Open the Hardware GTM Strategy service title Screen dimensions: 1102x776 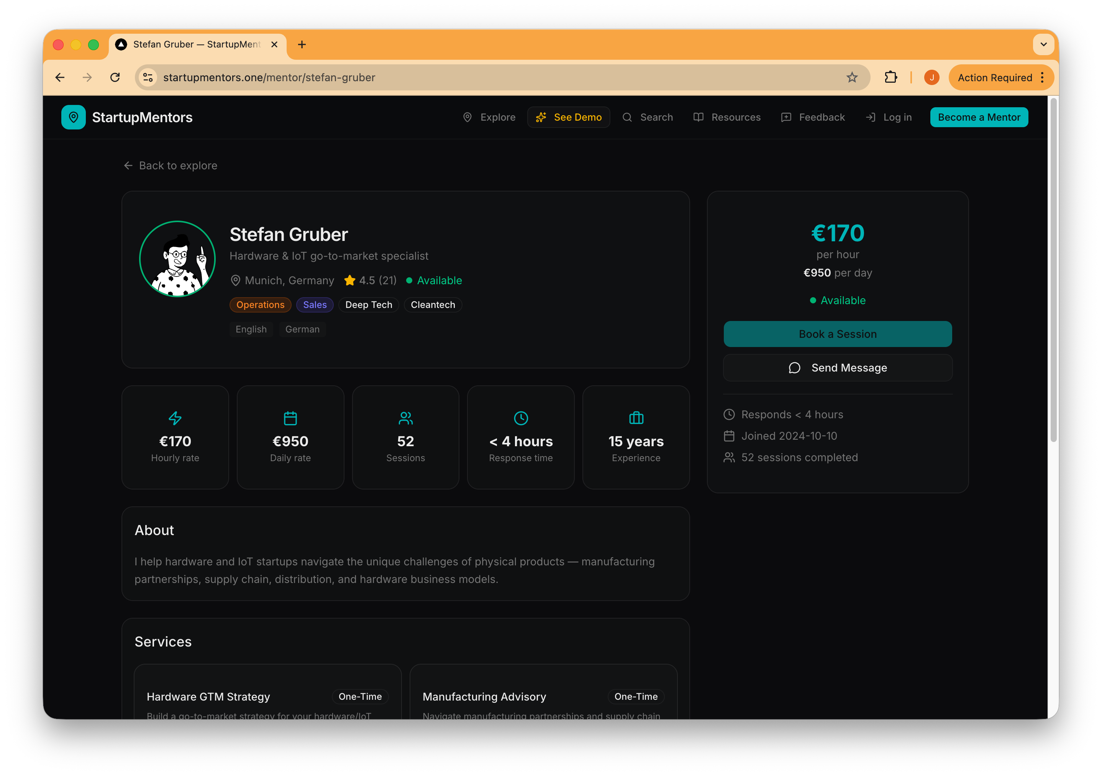pos(208,696)
